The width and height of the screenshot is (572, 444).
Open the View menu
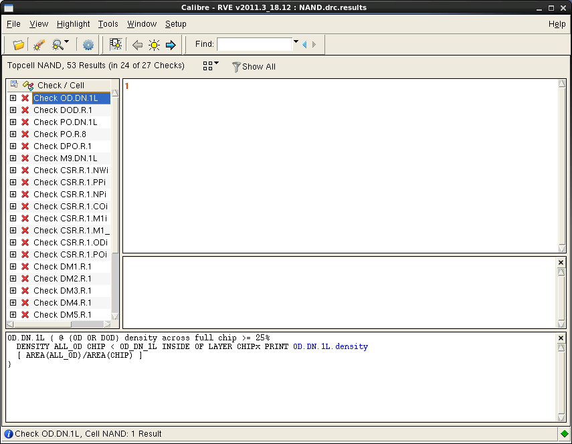[x=39, y=24]
